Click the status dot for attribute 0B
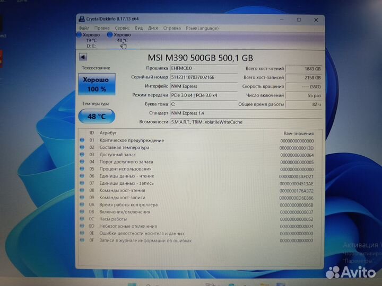Screen dimensions: 382x286 point(82,211)
